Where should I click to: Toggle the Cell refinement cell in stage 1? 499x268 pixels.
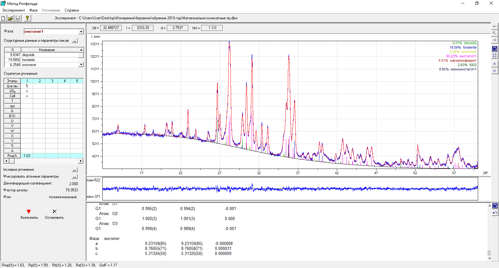pos(27,96)
